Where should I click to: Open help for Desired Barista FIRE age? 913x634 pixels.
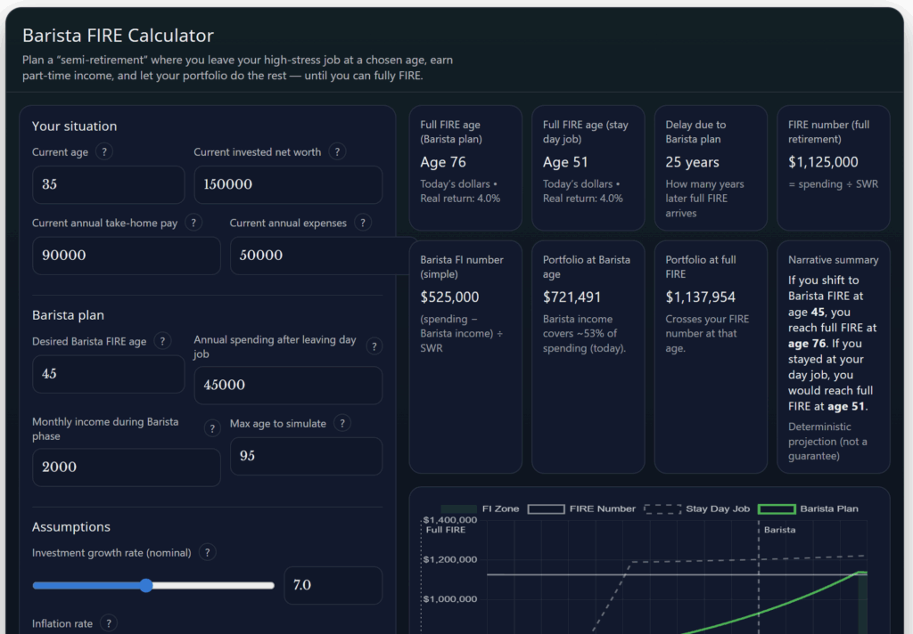pyautogui.click(x=162, y=340)
